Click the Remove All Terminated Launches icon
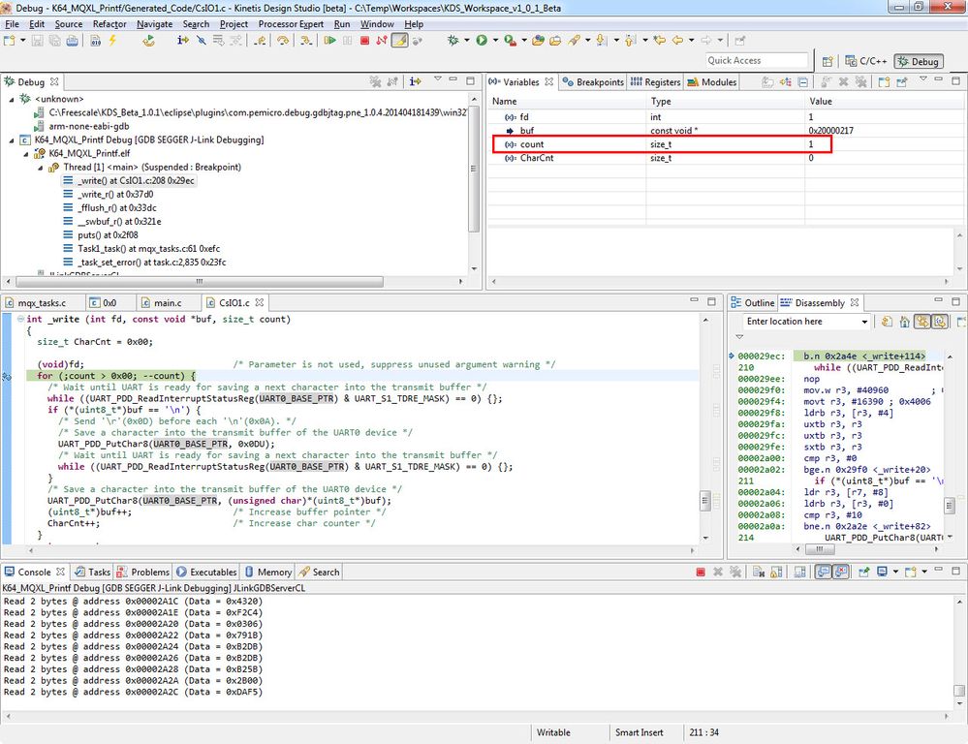 point(376,81)
